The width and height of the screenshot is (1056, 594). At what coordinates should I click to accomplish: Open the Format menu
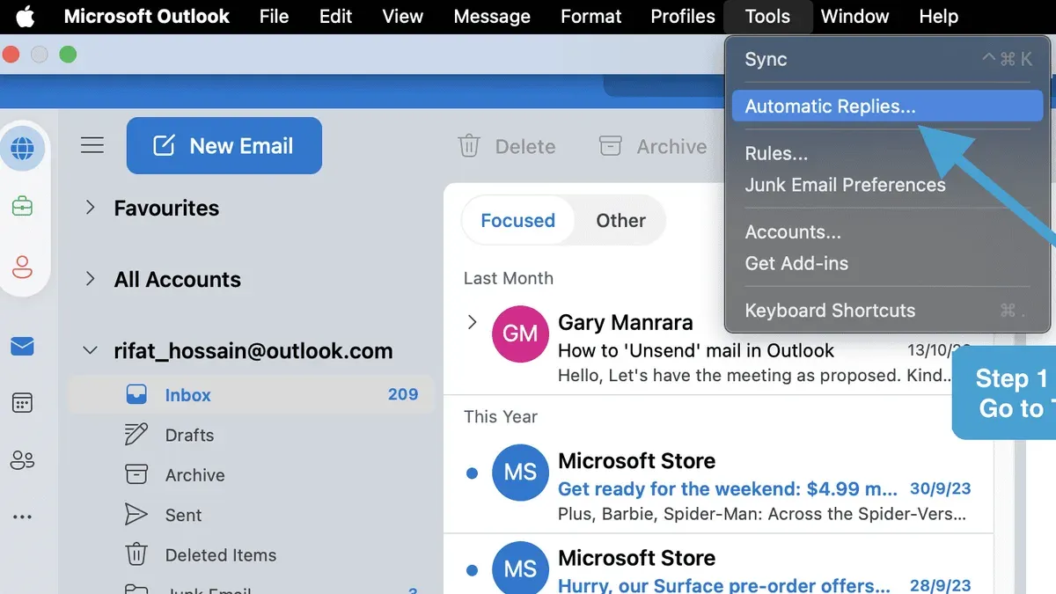pyautogui.click(x=591, y=17)
